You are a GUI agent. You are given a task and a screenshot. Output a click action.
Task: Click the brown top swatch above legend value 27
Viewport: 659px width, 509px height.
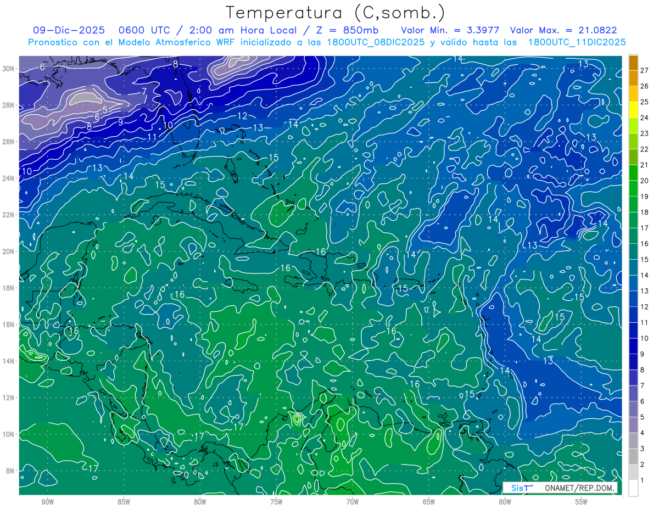point(633,63)
